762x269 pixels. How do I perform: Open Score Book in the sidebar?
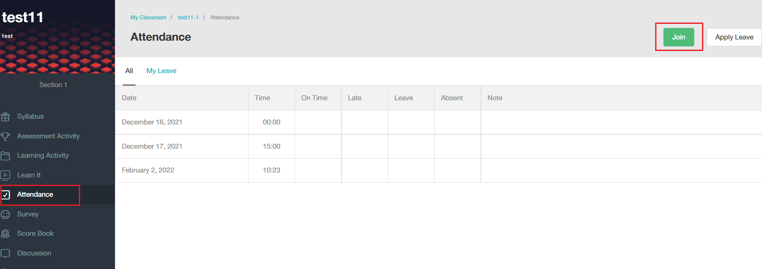point(35,233)
